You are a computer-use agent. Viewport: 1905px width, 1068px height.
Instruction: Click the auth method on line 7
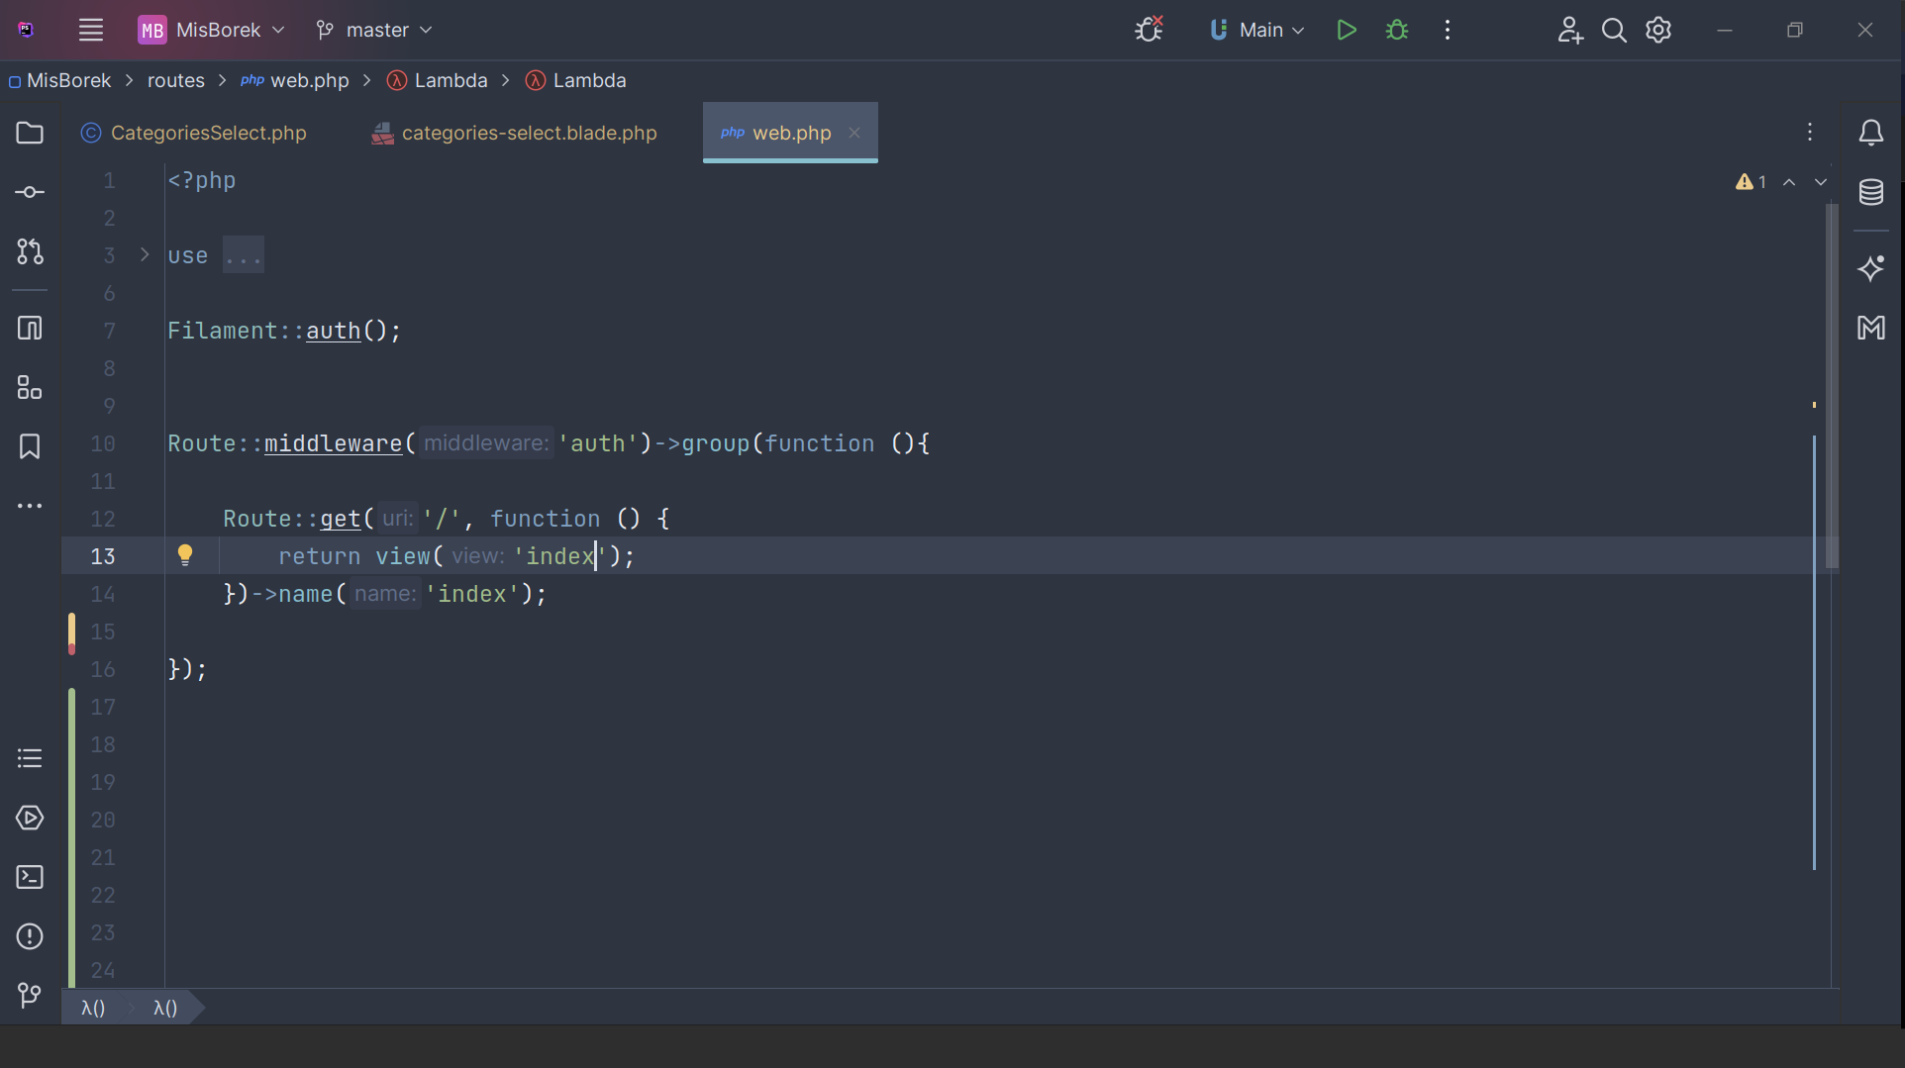click(333, 331)
